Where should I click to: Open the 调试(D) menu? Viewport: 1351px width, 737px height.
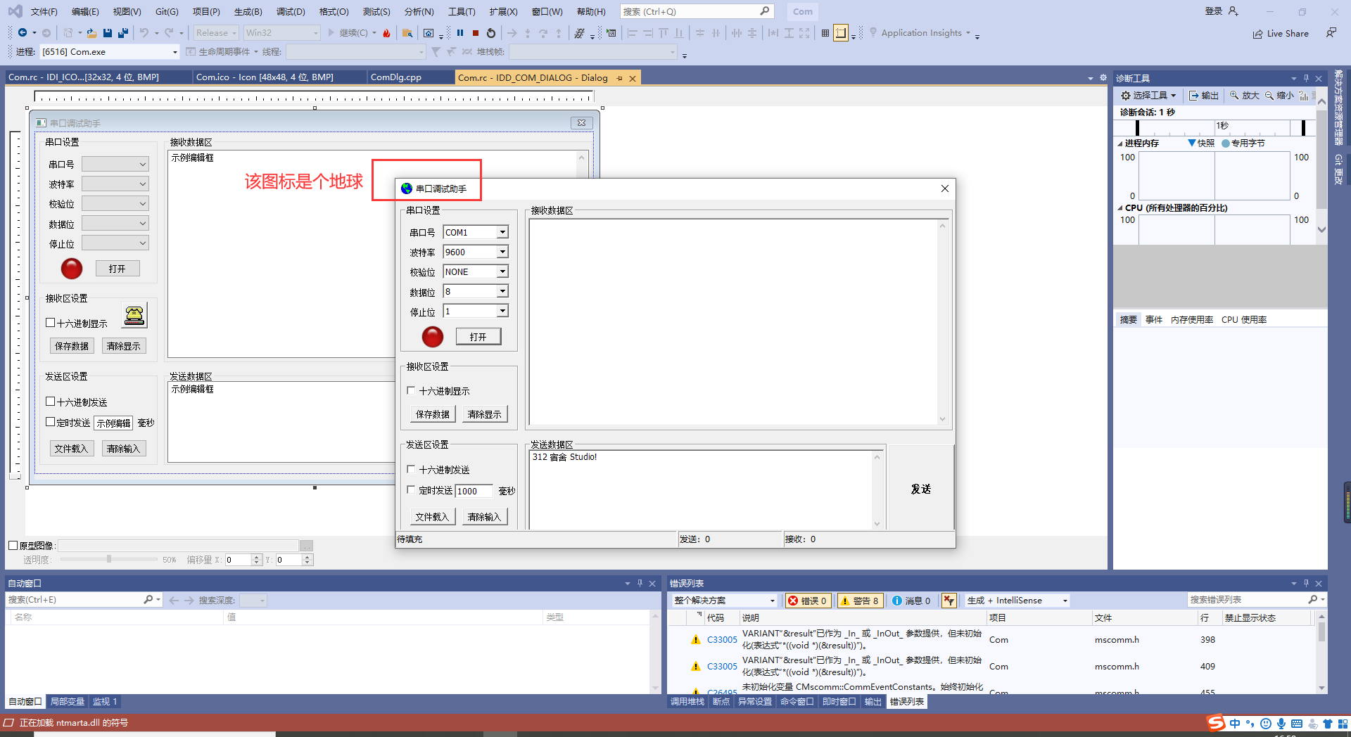click(291, 11)
